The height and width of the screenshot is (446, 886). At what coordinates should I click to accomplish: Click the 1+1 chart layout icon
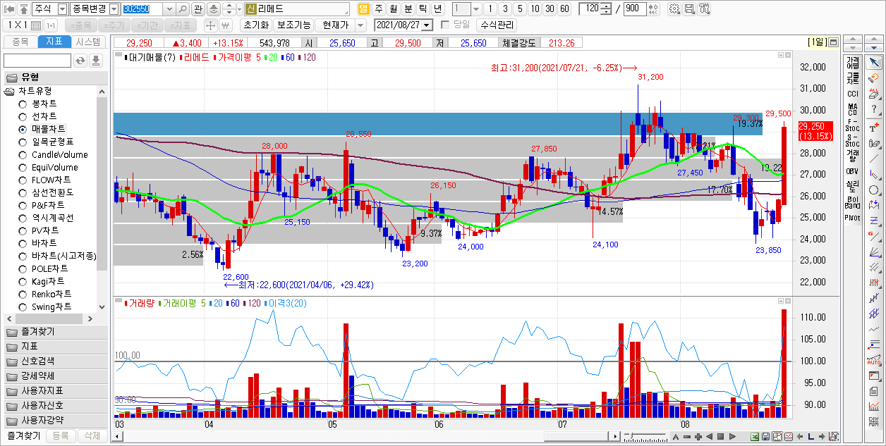click(51, 25)
